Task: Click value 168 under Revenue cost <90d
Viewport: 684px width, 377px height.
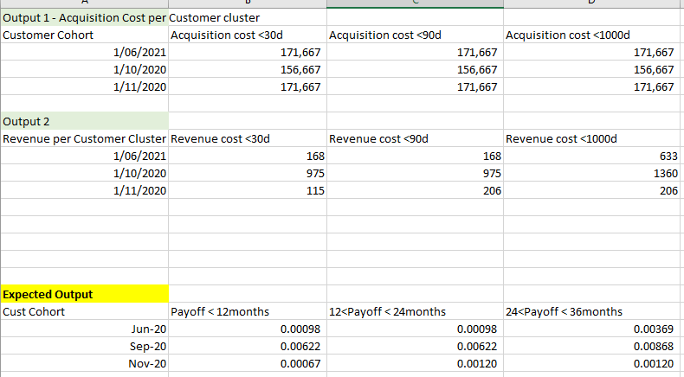Action: point(415,156)
